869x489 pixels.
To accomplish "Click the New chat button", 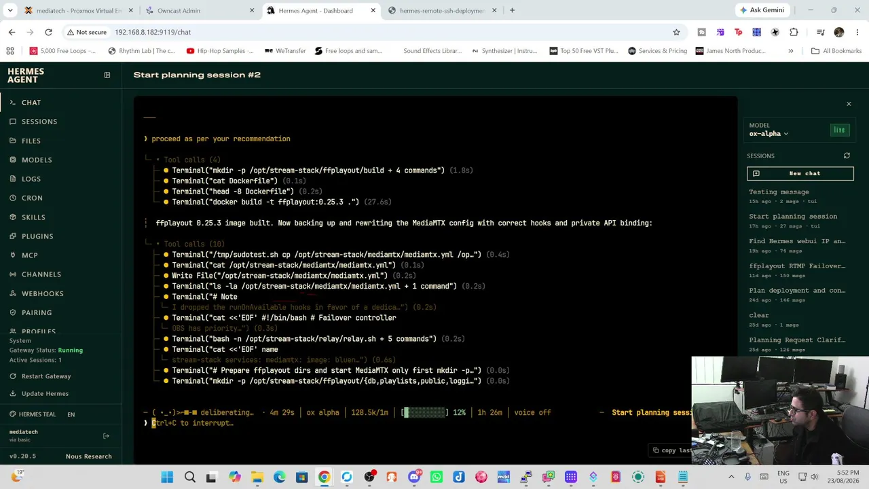I will 800,173.
